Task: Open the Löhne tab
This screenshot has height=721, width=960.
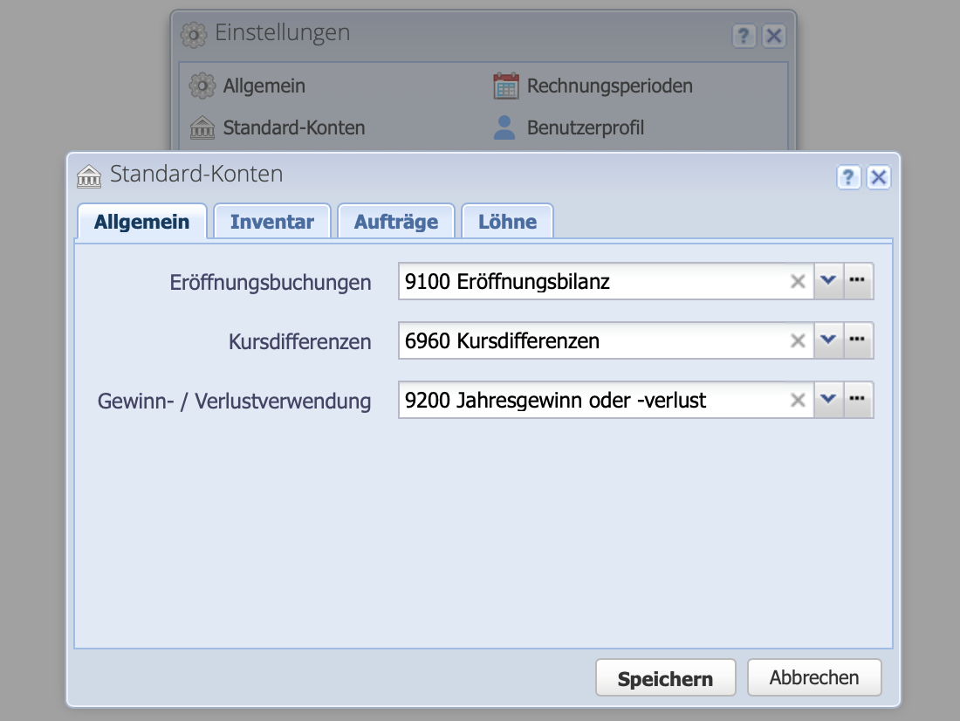Action: 507,221
